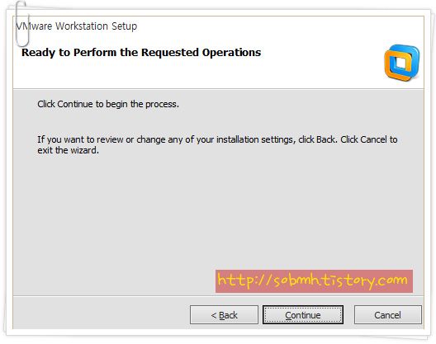Click the paperclip graphic on the corner
This screenshot has height=344, width=436.
click(x=22, y=24)
